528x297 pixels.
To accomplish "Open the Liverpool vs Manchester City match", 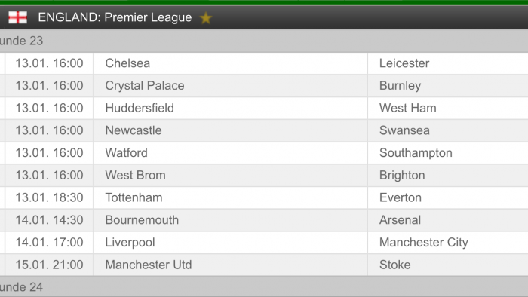I will point(264,242).
